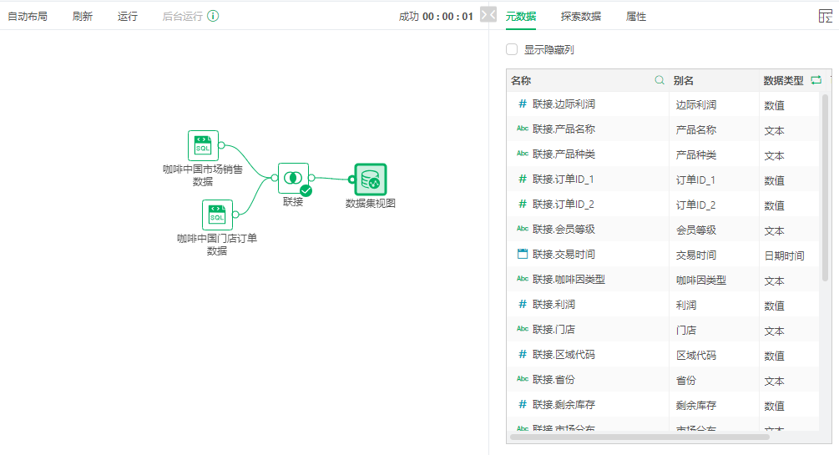839x455 pixels.
Task: Click the 运行 button
Action: [128, 17]
